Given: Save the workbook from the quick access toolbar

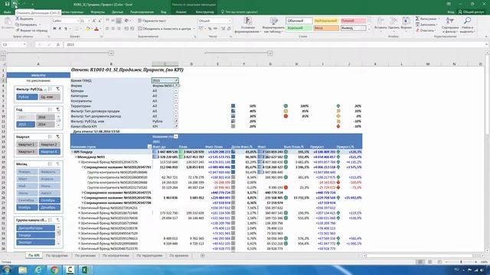Looking at the screenshot, I should [x=7, y=4].
